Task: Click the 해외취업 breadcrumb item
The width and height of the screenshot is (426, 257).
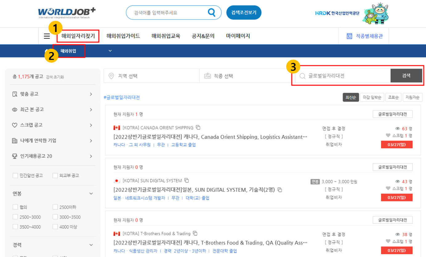Action: (x=68, y=51)
